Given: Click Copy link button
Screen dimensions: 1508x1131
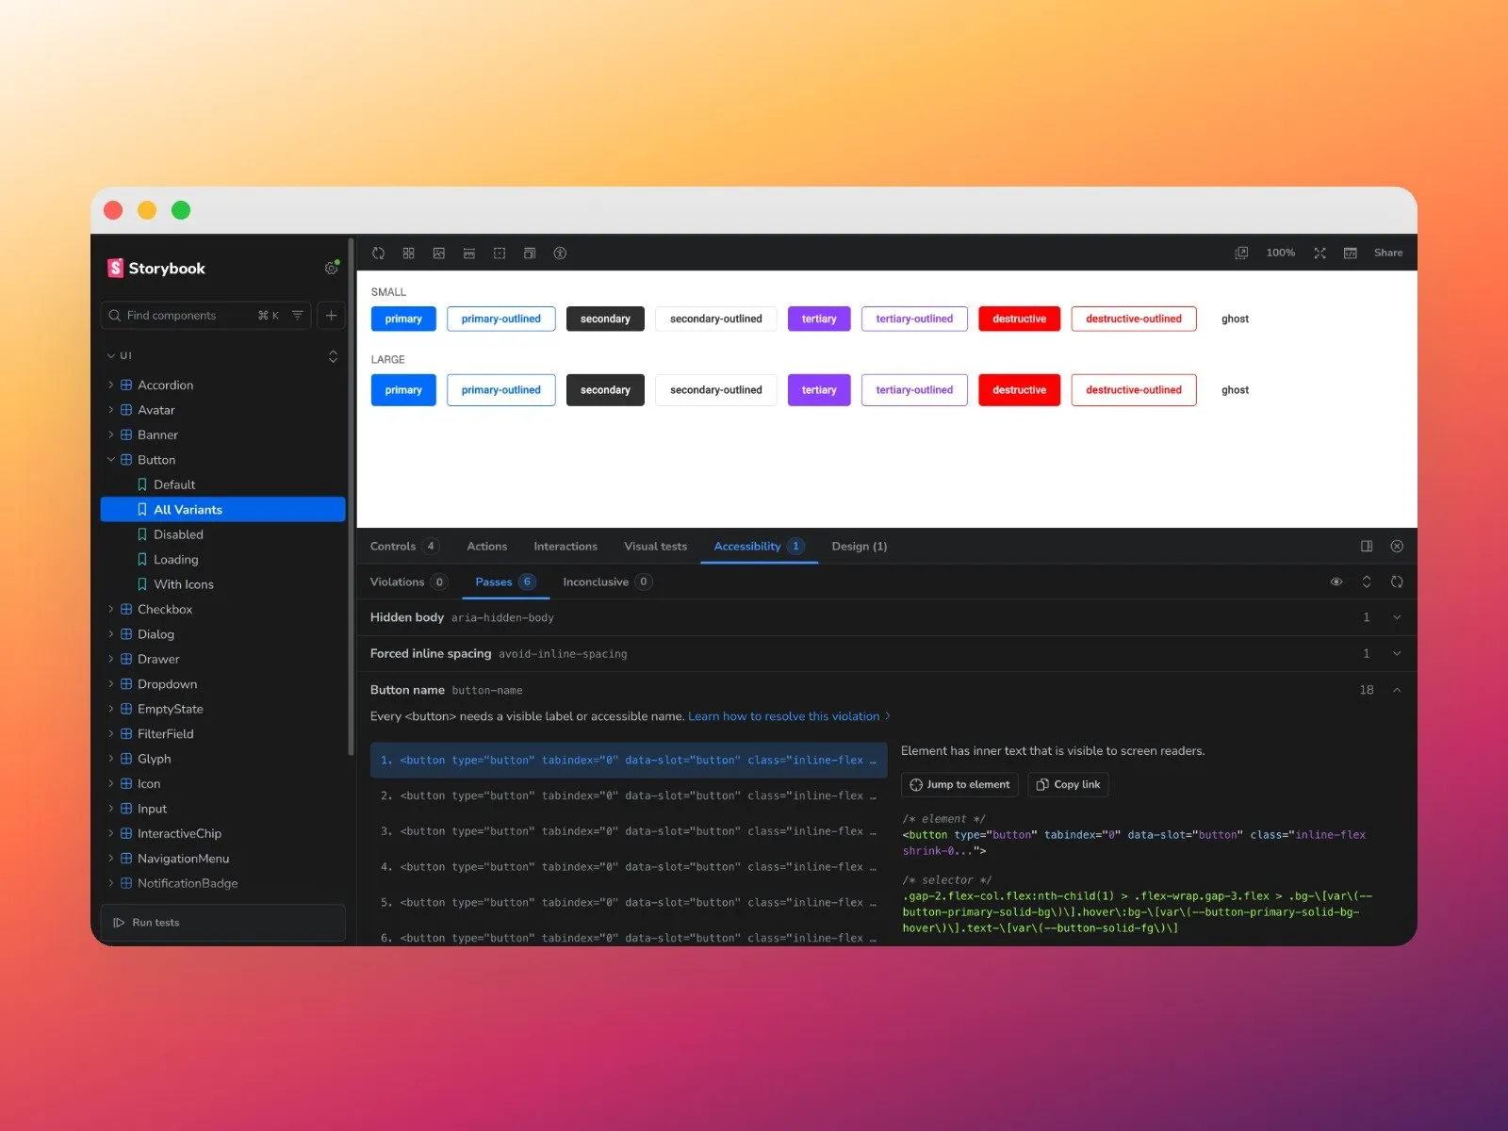Looking at the screenshot, I should (1068, 784).
